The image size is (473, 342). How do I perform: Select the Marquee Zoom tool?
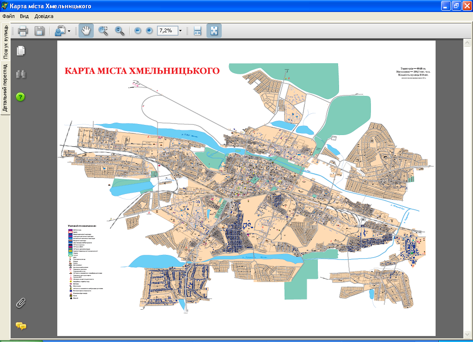click(103, 31)
